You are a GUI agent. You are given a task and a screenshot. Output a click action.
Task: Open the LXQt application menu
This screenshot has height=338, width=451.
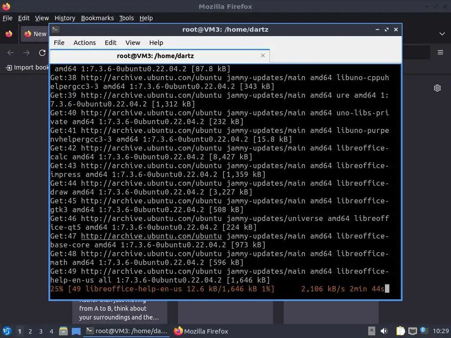pos(7,331)
